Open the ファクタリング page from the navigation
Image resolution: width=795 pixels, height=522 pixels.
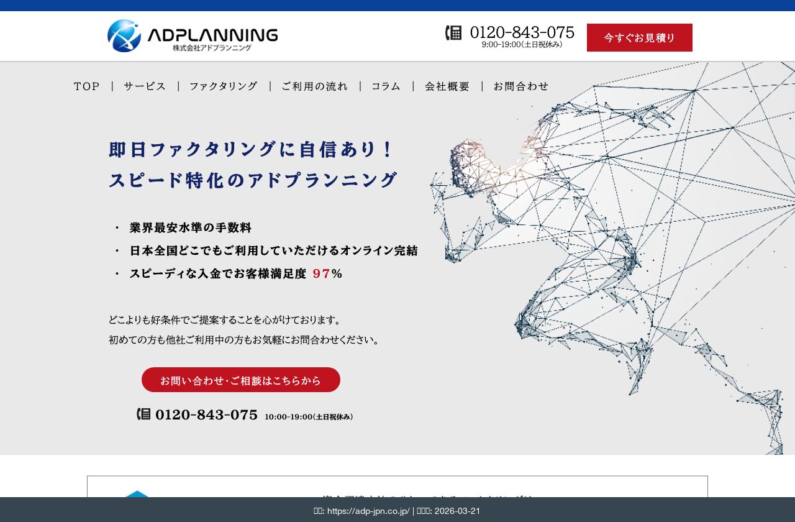224,86
